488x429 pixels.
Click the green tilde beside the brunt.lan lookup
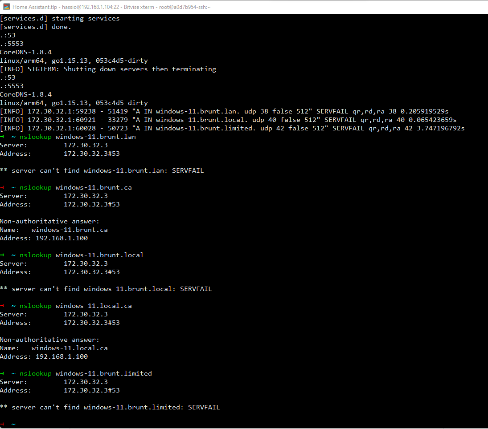point(12,137)
